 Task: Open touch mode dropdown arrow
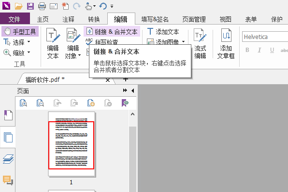(94, 6)
